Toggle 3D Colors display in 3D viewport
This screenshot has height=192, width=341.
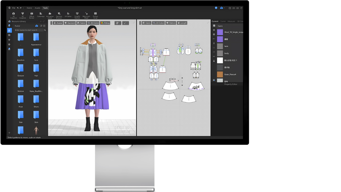[x=93, y=23]
